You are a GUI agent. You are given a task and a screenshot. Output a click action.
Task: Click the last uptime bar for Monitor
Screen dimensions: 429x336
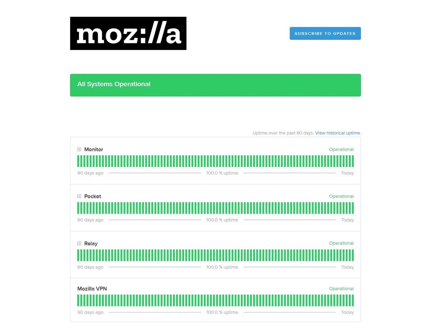352,161
